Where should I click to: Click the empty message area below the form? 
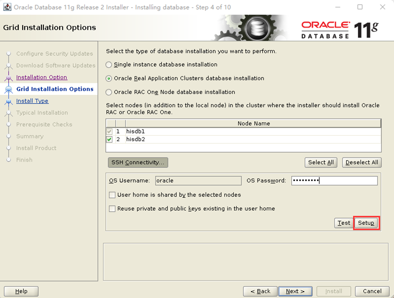point(246,262)
